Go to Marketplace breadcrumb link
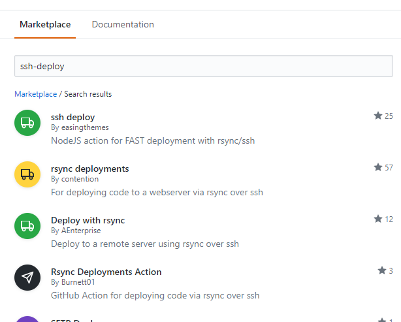The image size is (401, 322). pos(35,94)
